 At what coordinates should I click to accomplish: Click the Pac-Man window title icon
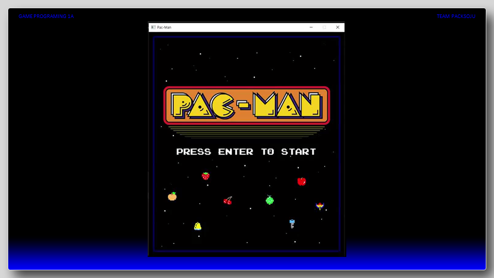[153, 27]
